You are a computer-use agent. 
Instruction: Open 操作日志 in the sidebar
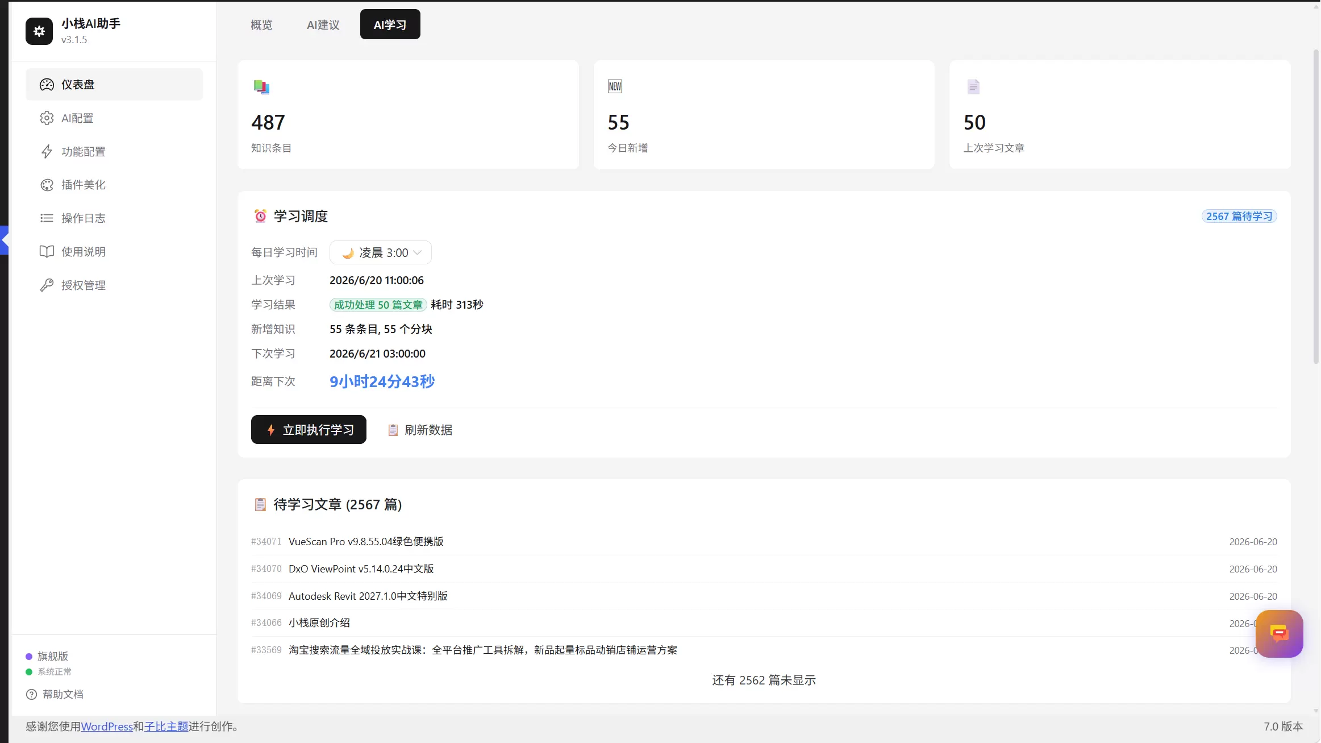pos(114,218)
